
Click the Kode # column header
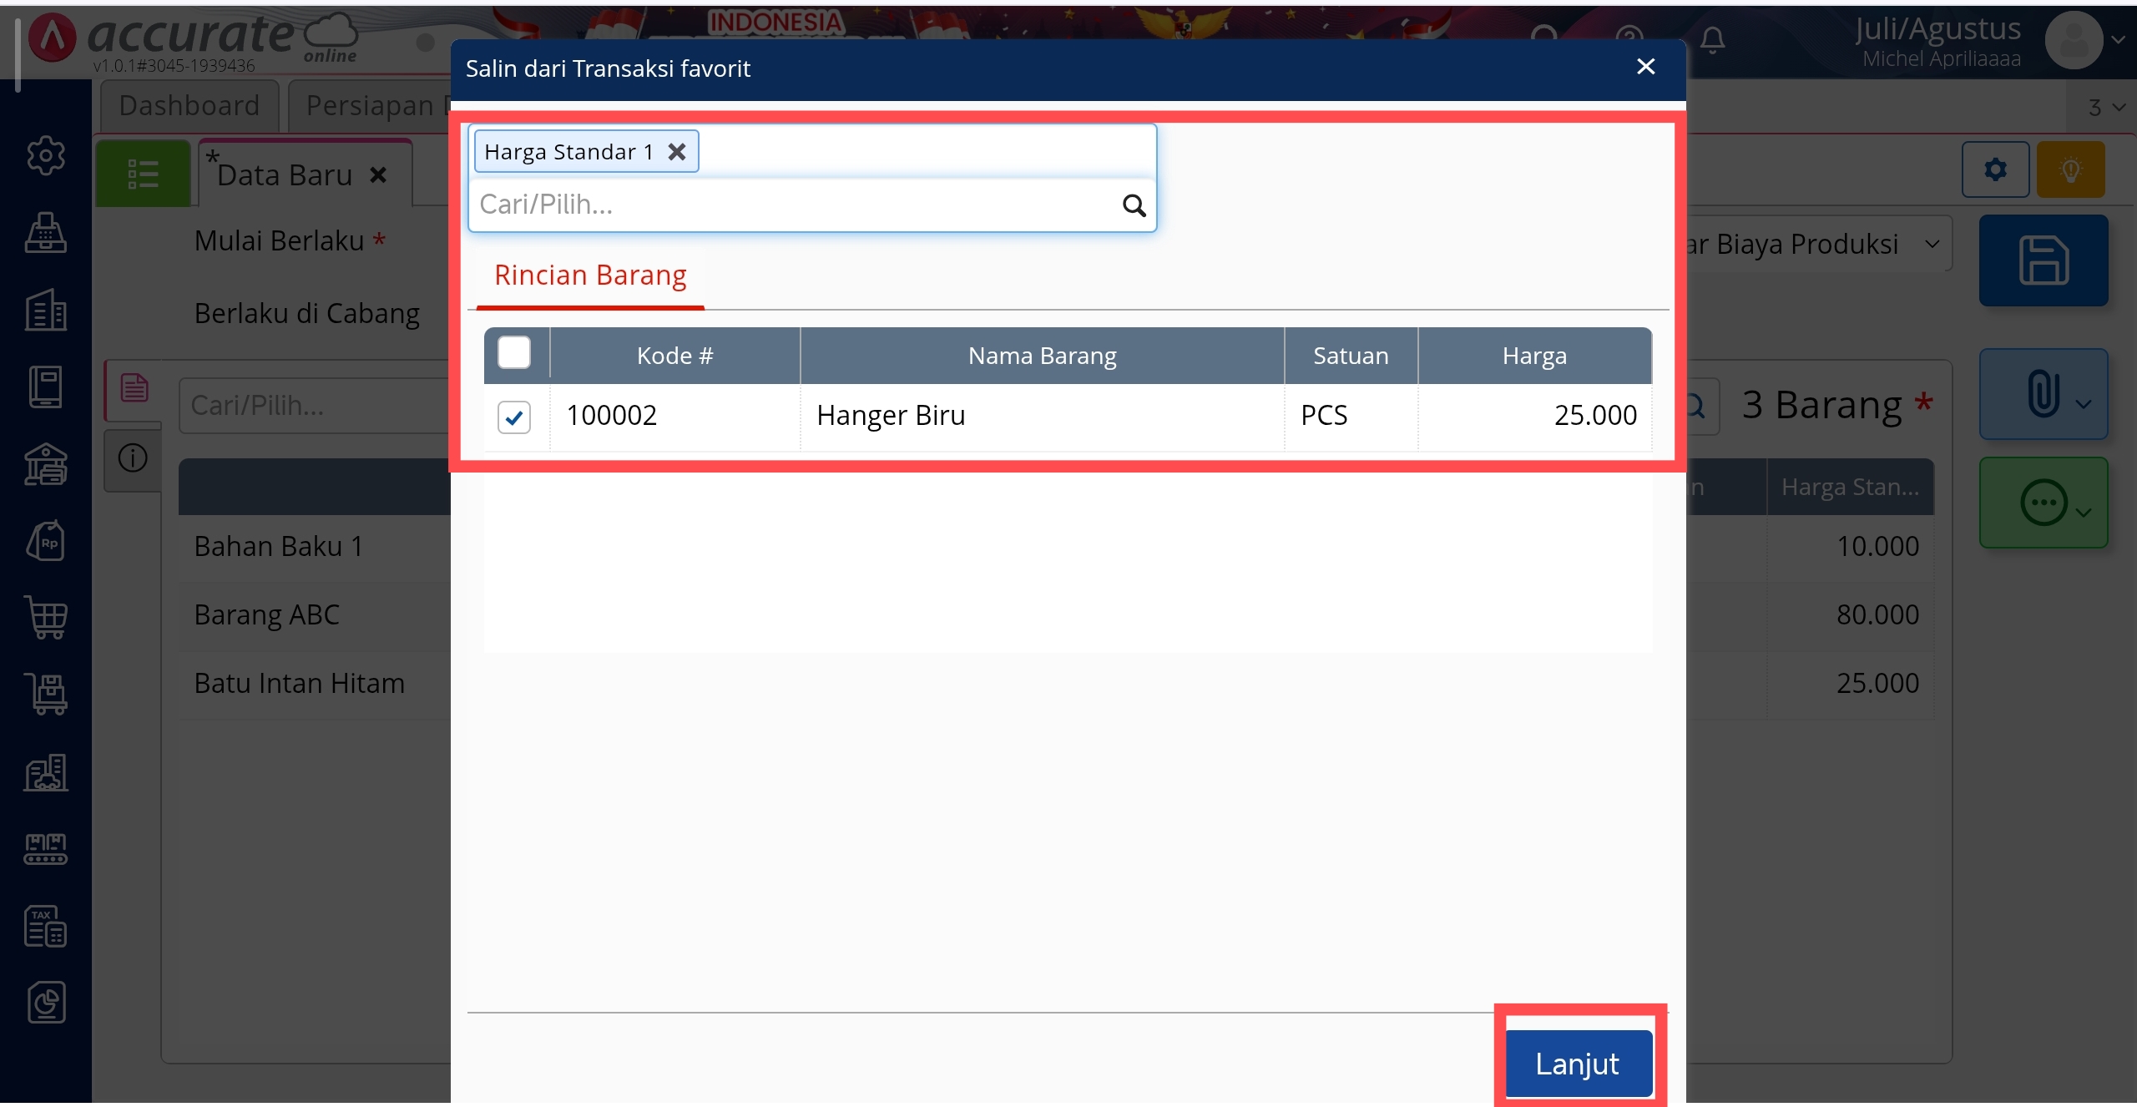point(674,356)
